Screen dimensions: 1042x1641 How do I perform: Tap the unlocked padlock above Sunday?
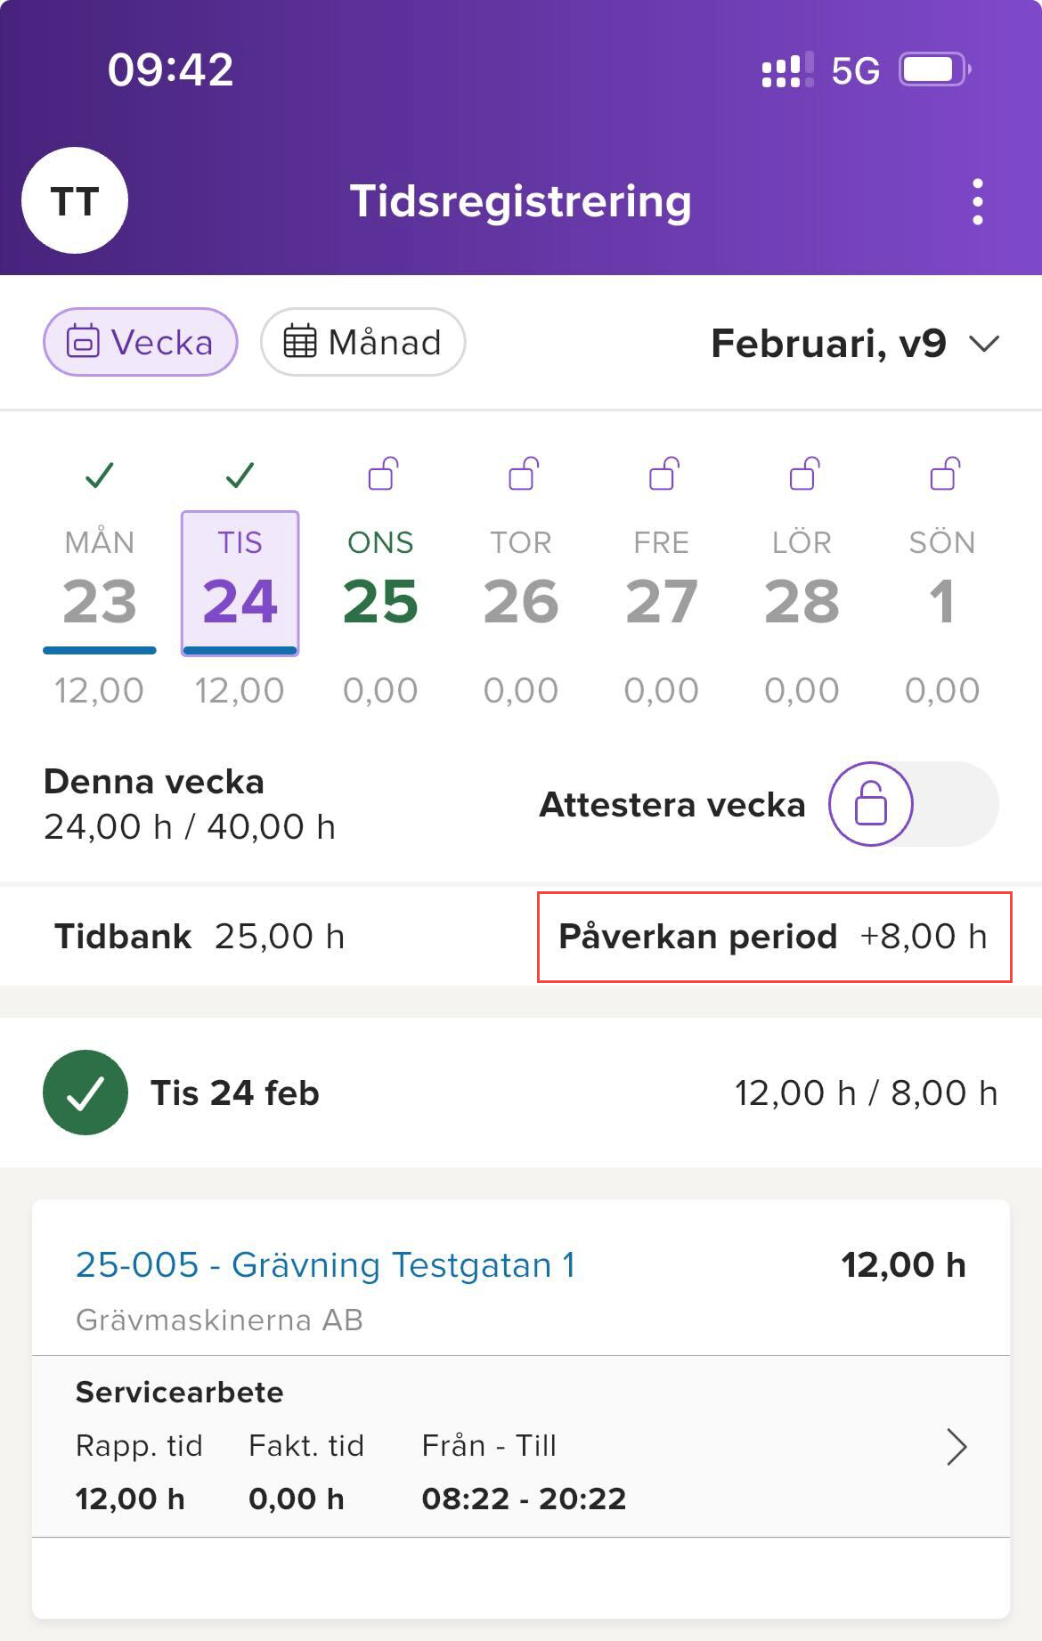[x=944, y=474]
